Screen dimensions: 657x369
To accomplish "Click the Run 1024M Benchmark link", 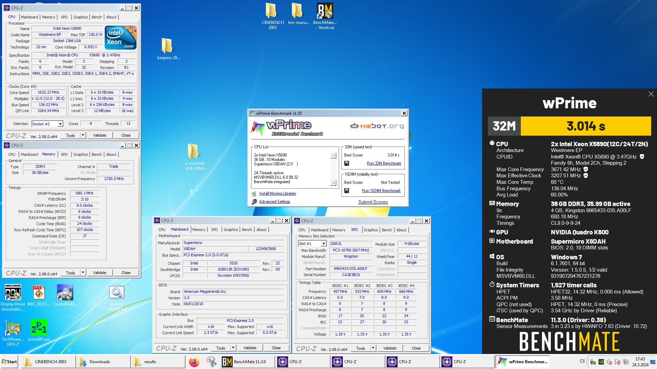I will click(x=381, y=191).
